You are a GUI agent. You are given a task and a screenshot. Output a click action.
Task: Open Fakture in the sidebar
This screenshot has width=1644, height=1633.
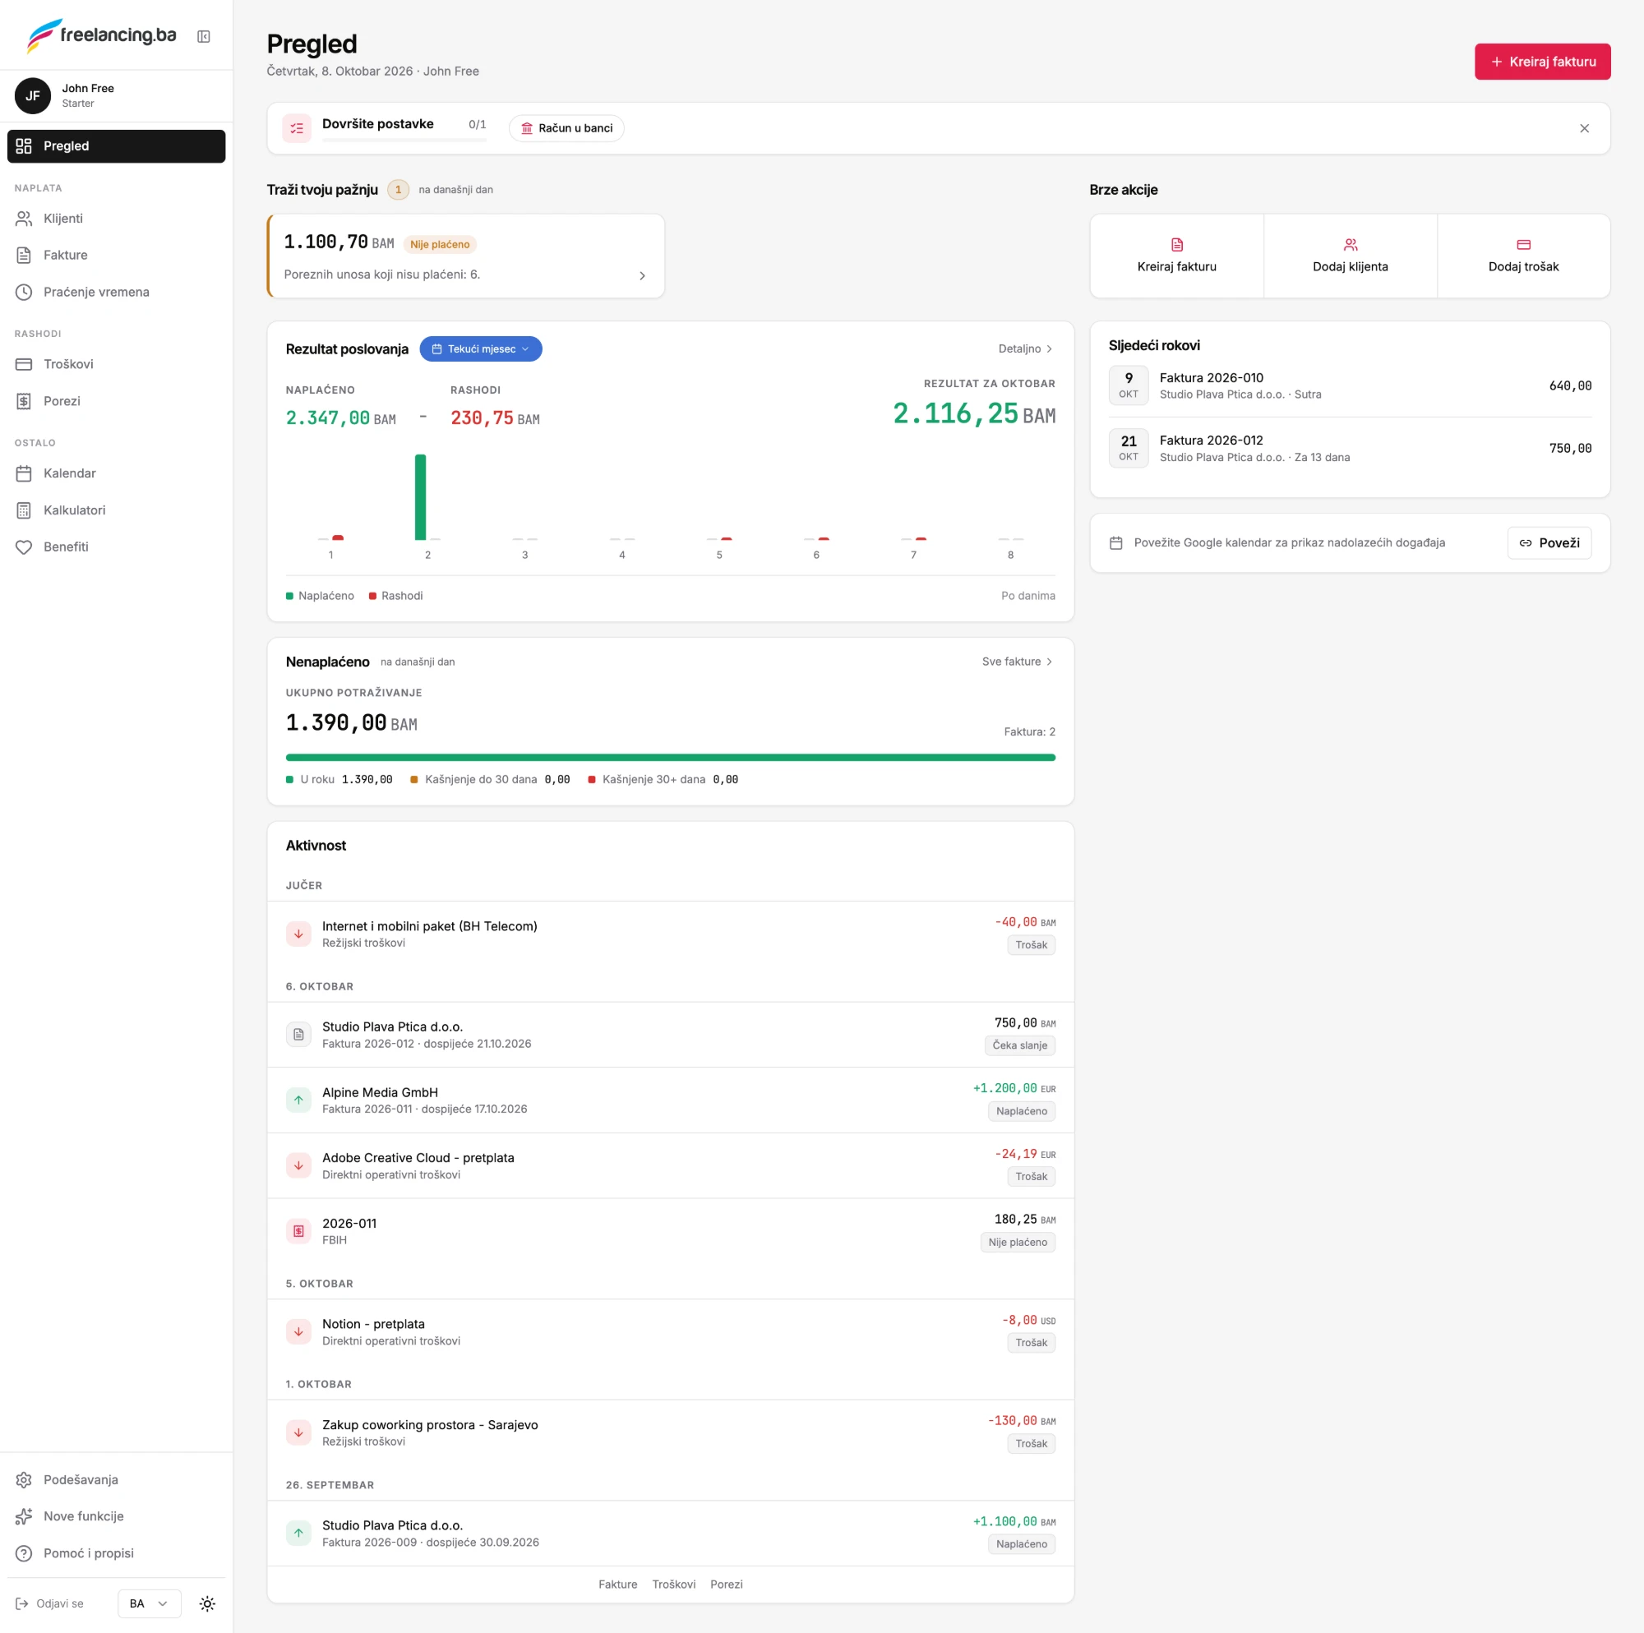pos(117,256)
